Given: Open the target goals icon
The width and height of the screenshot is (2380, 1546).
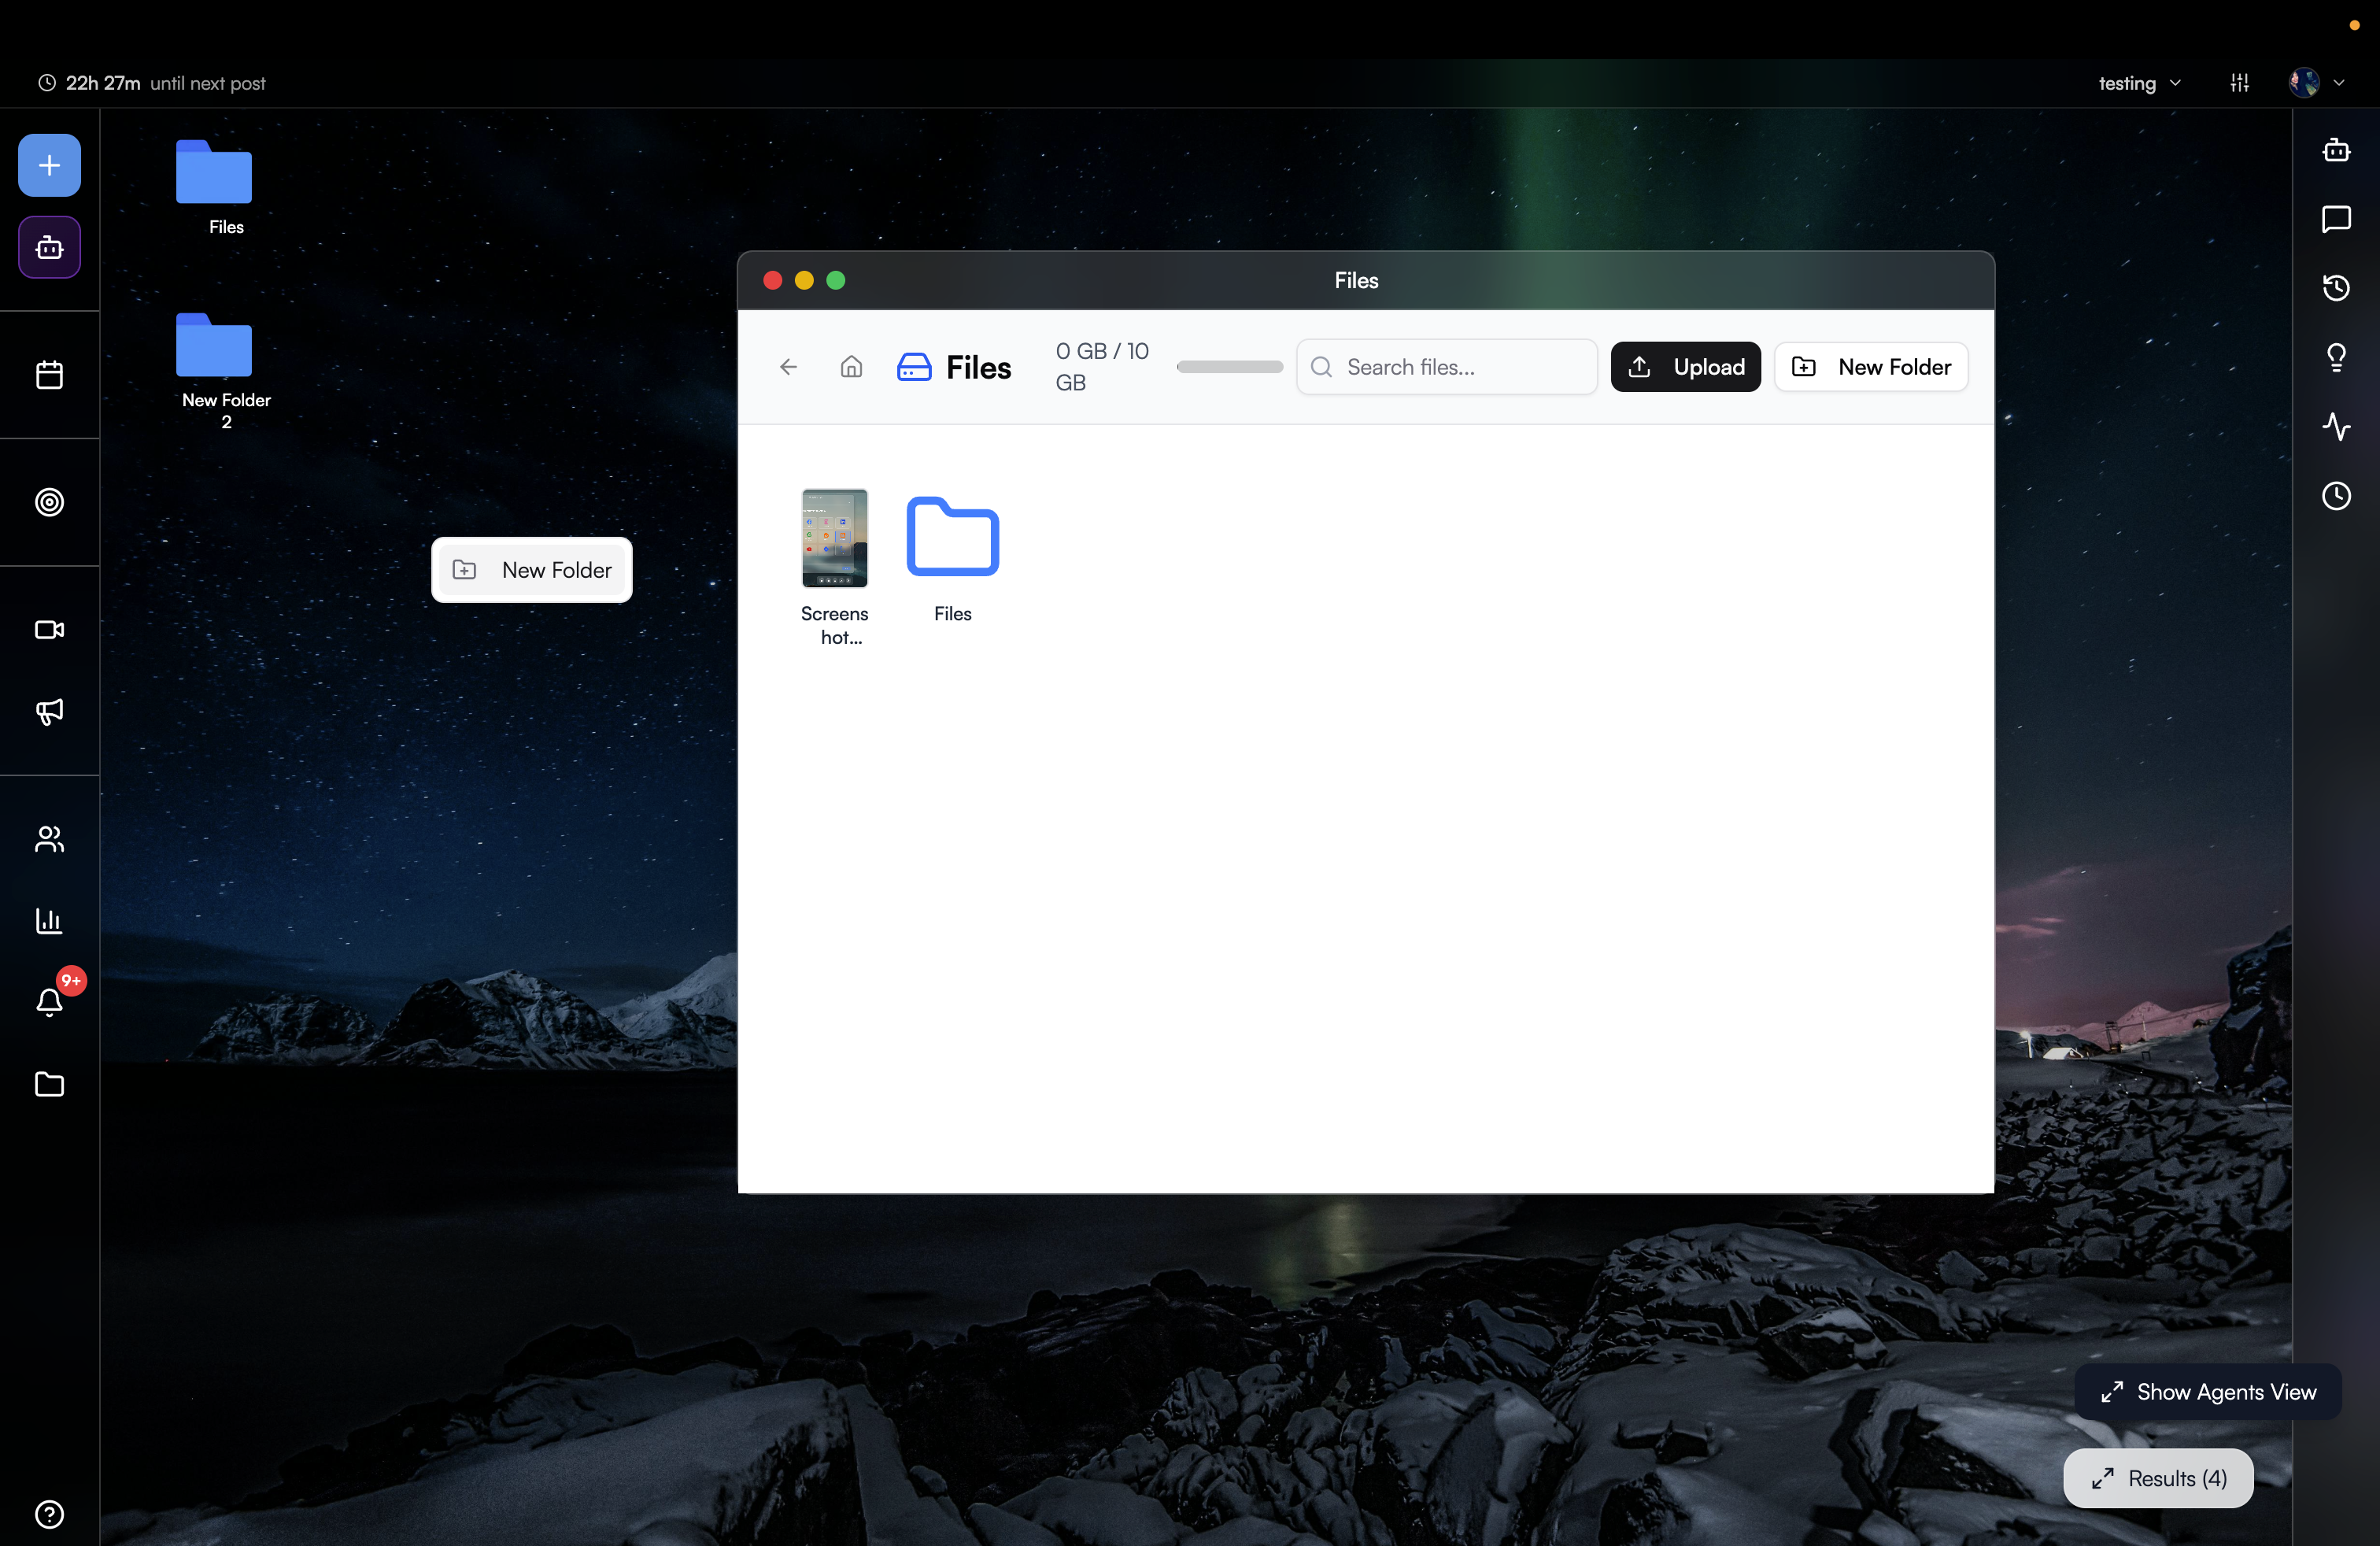Looking at the screenshot, I should click(x=49, y=502).
